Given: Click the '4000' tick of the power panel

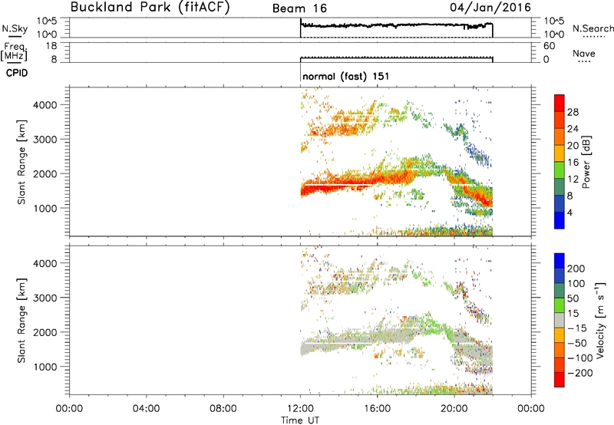Looking at the screenshot, I should pos(45,105).
